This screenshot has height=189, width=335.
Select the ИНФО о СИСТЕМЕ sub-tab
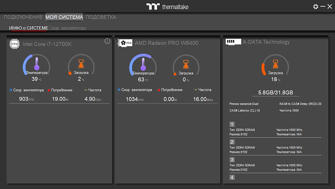(29, 28)
